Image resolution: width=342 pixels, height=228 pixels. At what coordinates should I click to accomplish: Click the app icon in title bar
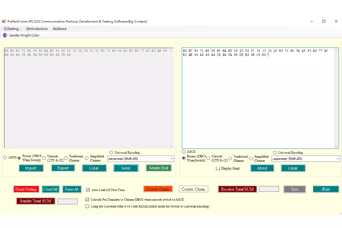click(x=4, y=21)
